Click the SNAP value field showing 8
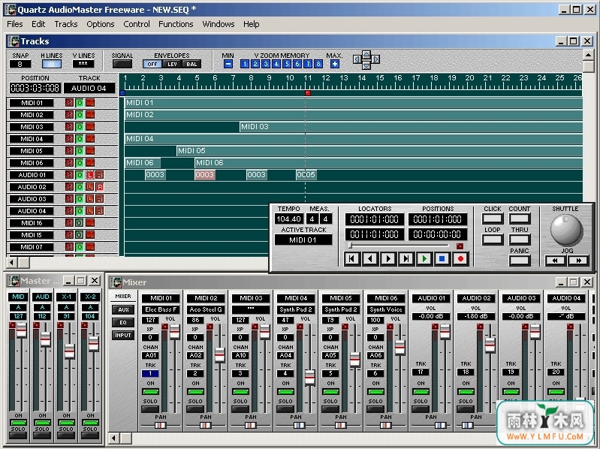This screenshot has width=600, height=449. click(x=20, y=64)
